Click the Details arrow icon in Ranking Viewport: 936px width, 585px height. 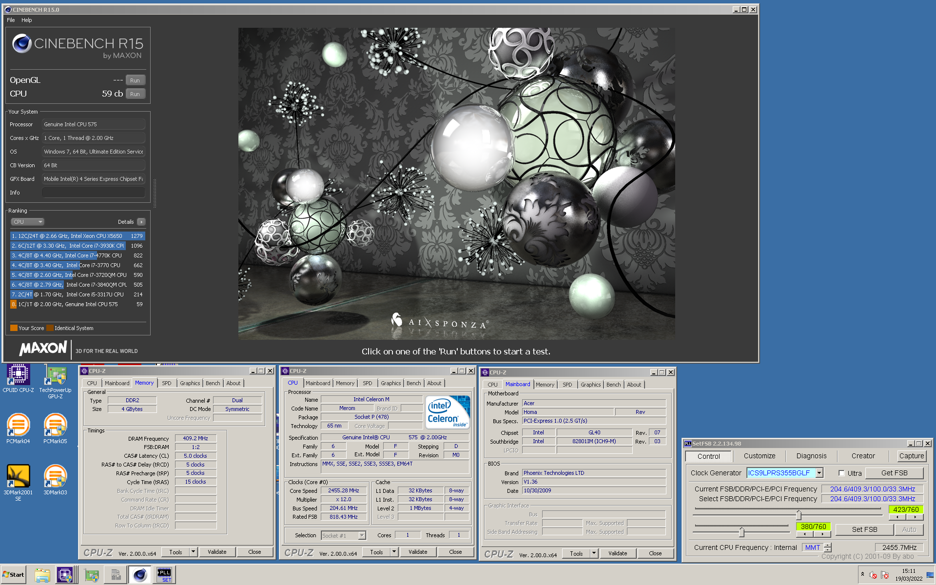click(x=141, y=222)
